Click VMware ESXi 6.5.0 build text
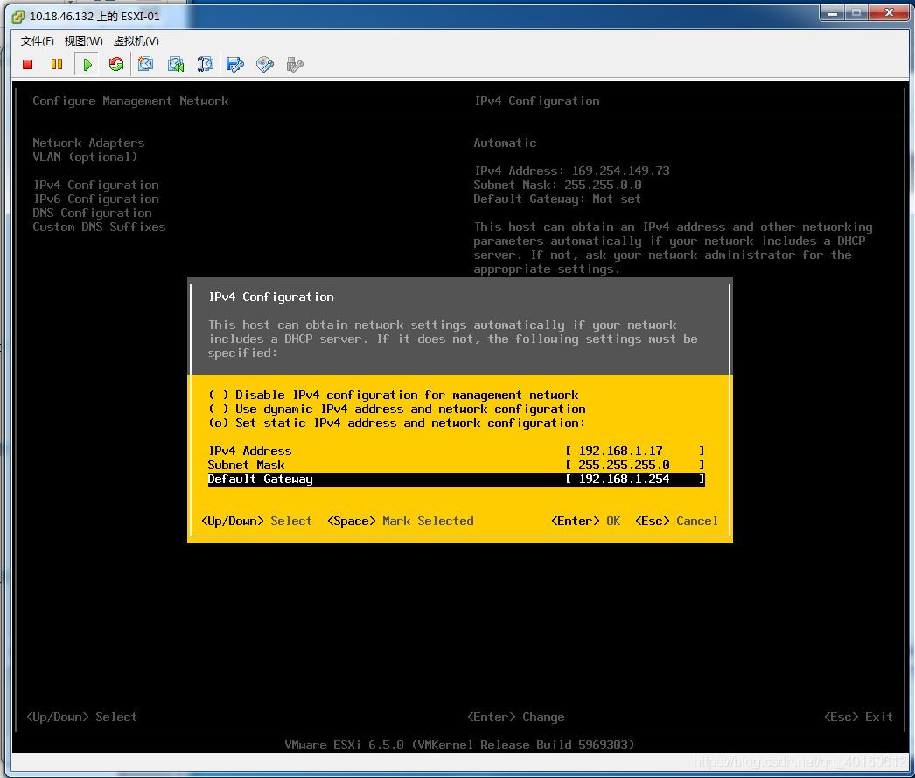Screen dimensions: 915x778 [x=459, y=746]
